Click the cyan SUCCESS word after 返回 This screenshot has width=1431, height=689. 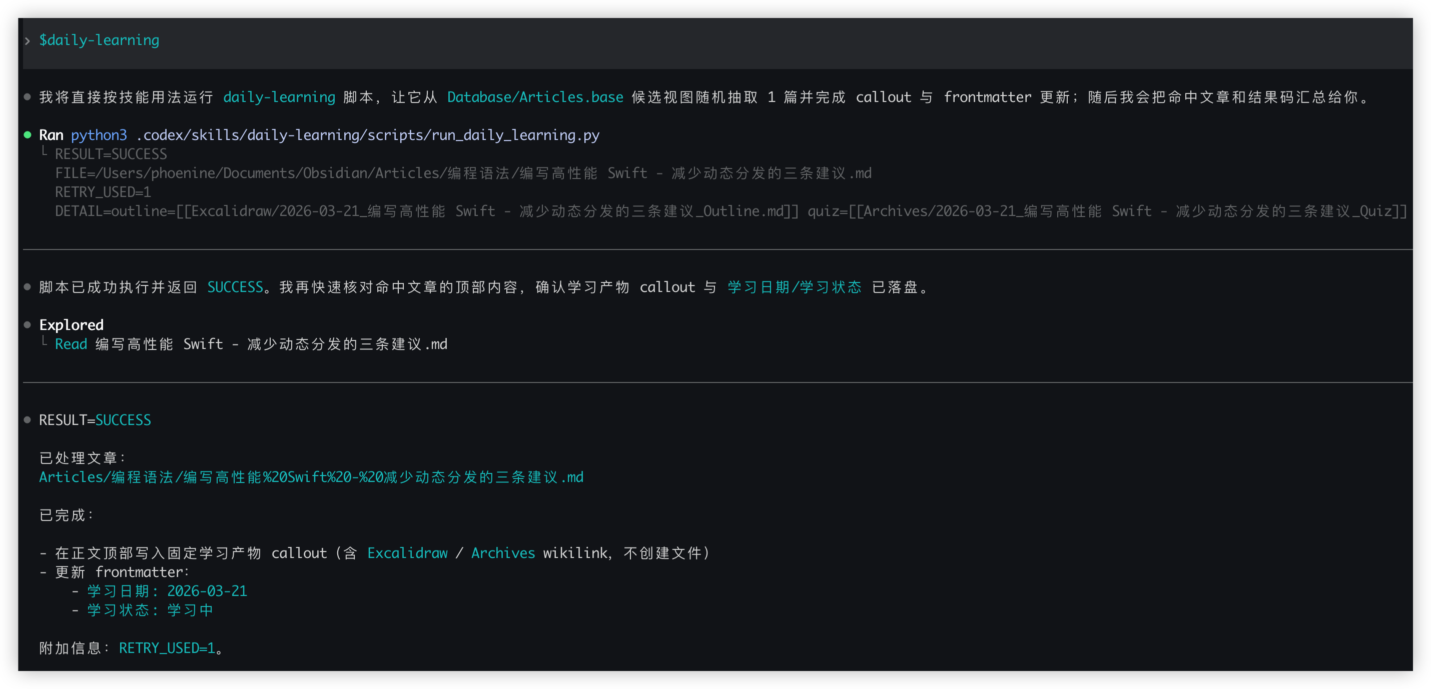[x=235, y=287]
